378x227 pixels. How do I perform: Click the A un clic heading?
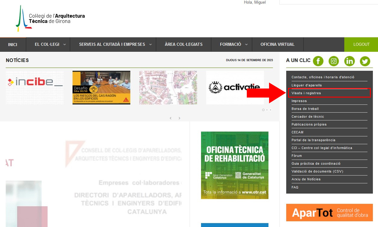click(x=298, y=60)
